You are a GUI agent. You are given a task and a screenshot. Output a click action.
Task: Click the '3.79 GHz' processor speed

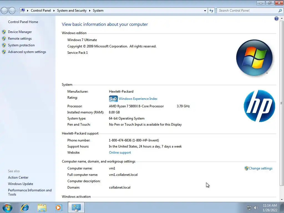click(x=183, y=106)
